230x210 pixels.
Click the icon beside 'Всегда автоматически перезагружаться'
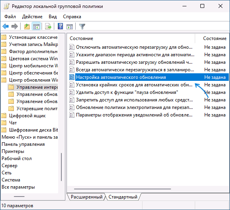pyautogui.click(x=72, y=70)
